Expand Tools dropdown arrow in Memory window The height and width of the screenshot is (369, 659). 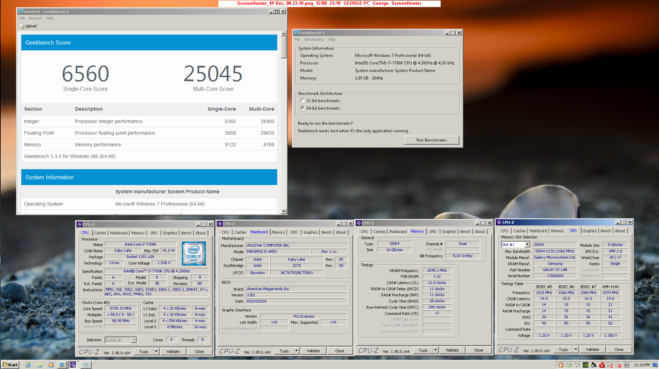tap(436, 350)
